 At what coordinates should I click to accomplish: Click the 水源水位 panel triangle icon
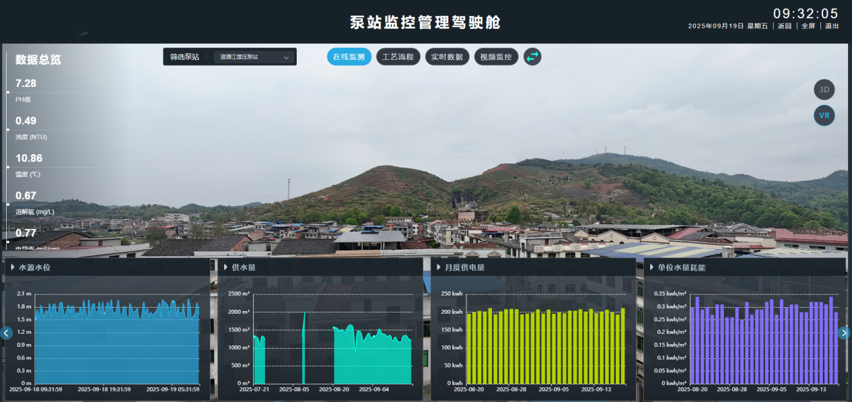coord(13,267)
